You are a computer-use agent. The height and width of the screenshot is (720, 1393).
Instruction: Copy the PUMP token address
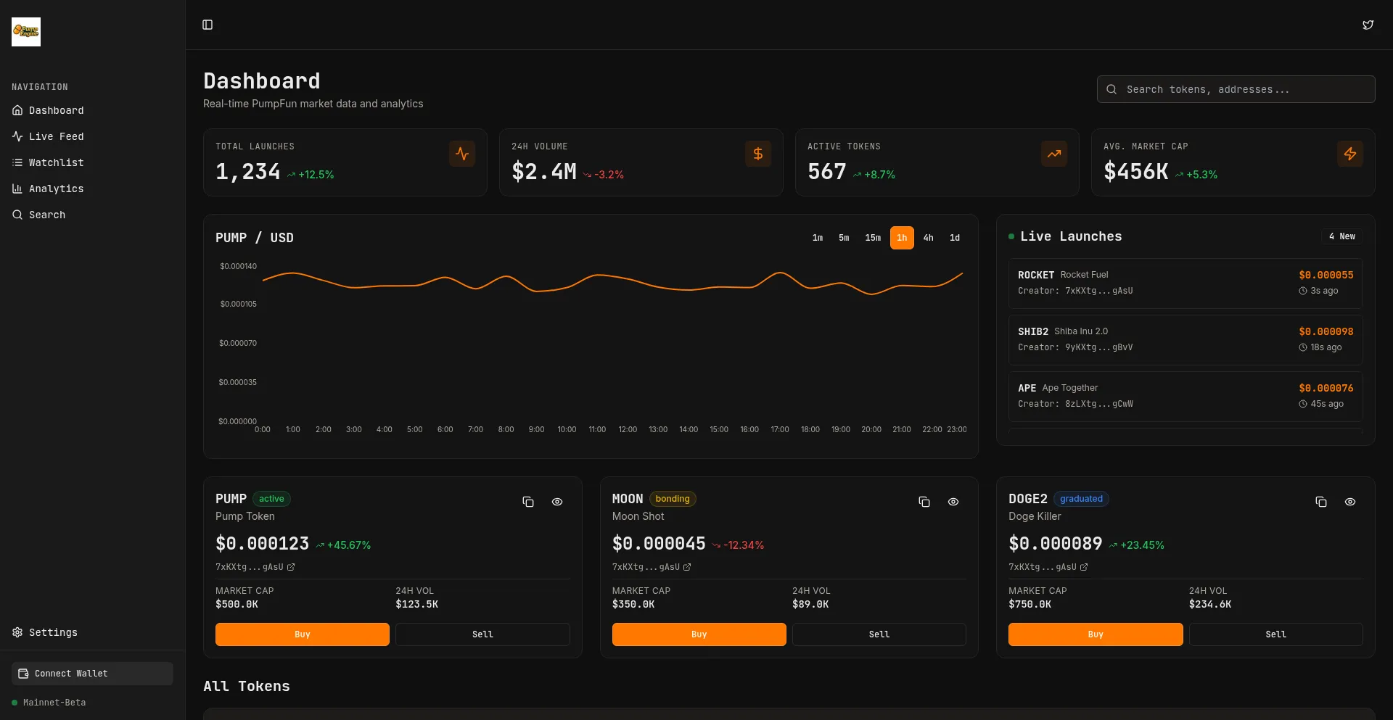[528, 502]
